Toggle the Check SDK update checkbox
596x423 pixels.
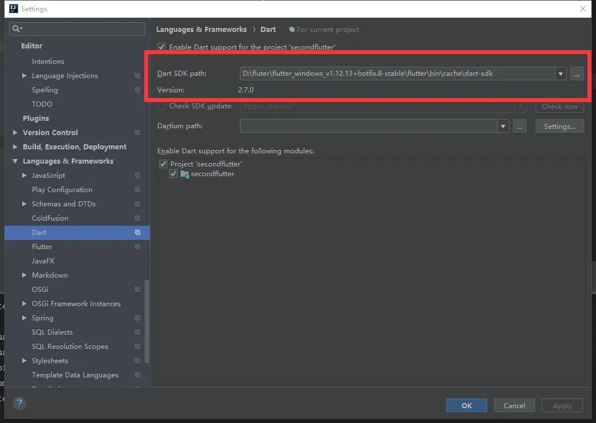tap(162, 106)
